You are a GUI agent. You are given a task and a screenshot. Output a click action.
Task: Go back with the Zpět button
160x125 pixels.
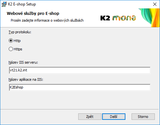click(90, 117)
